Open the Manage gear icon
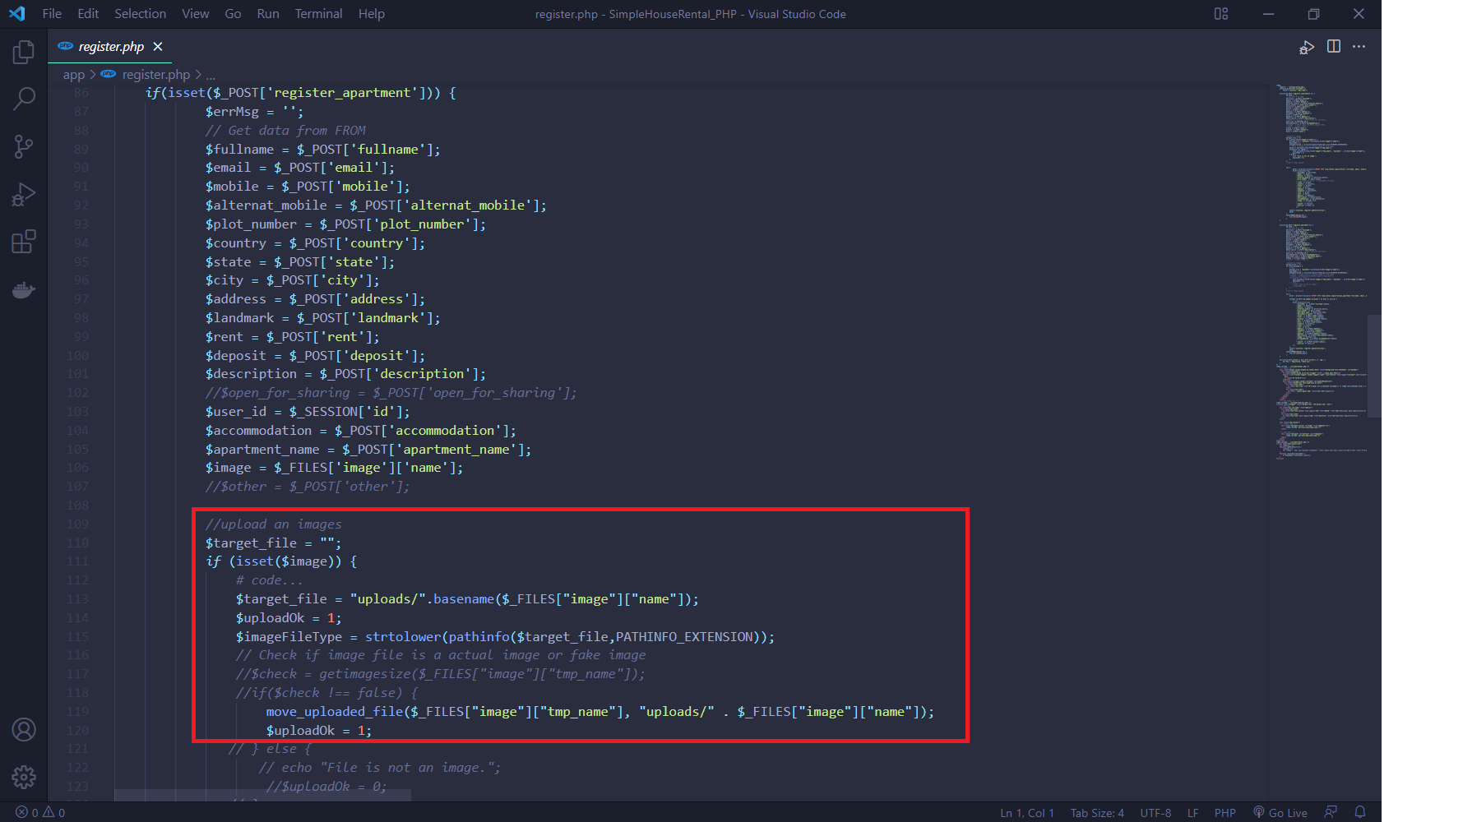 [24, 777]
